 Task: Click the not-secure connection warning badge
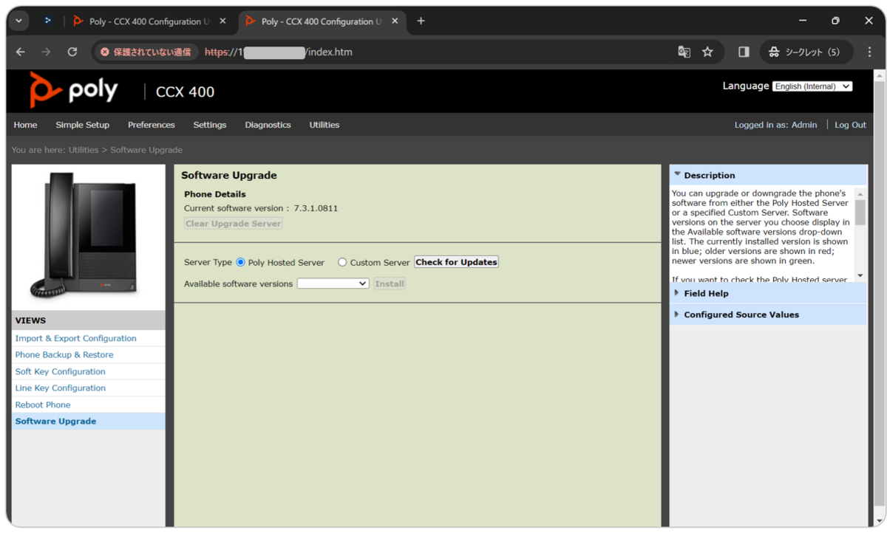click(x=146, y=52)
